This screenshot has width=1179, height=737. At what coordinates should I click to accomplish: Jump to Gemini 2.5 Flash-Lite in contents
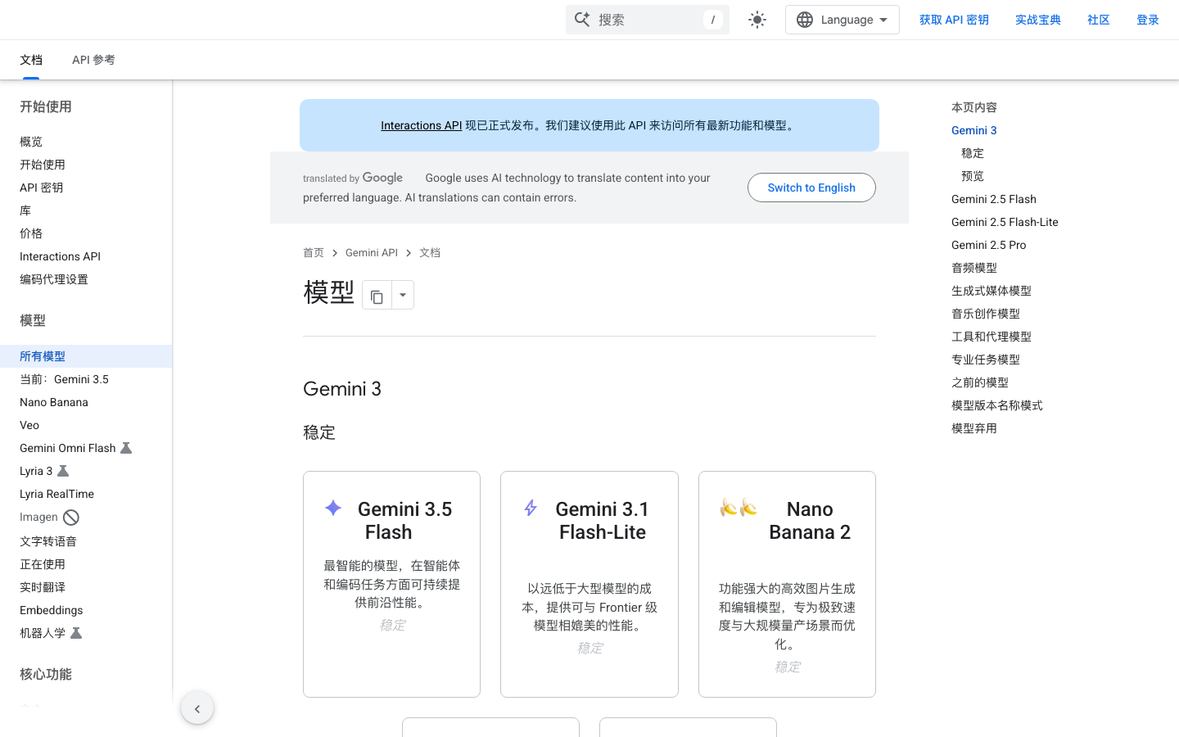(x=1005, y=222)
